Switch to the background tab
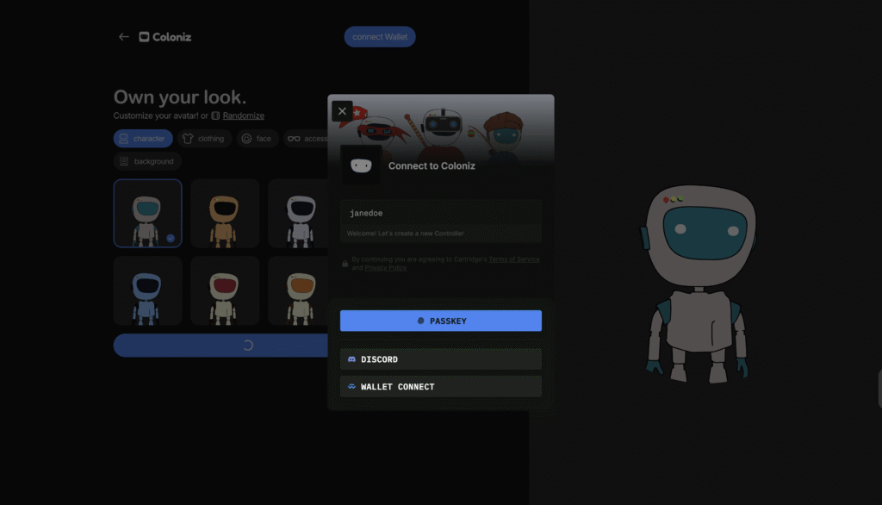The width and height of the screenshot is (882, 505). pos(147,161)
